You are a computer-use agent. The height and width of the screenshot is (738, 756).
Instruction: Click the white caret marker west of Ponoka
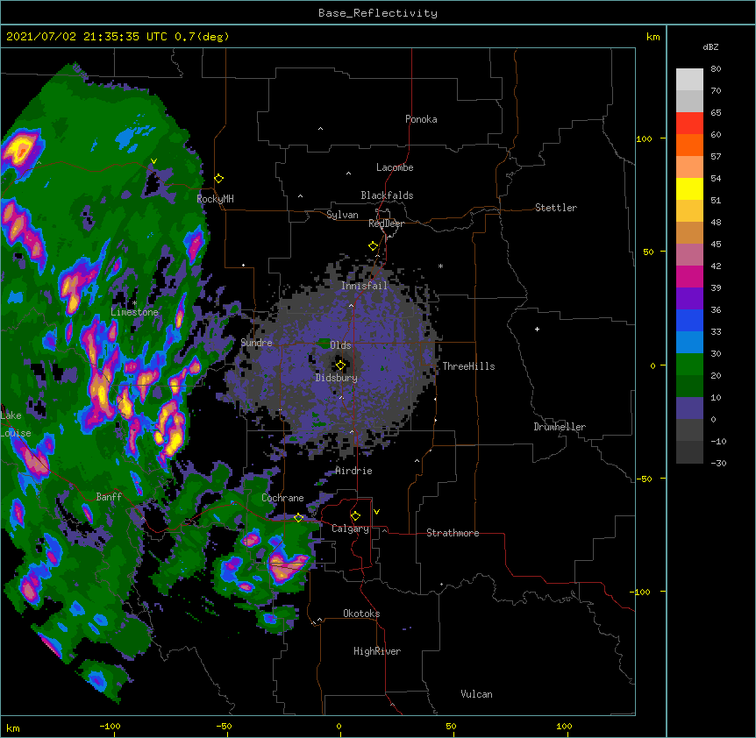(x=321, y=129)
